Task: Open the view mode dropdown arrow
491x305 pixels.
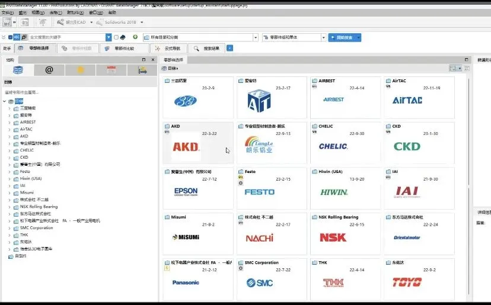Action: pos(460,68)
